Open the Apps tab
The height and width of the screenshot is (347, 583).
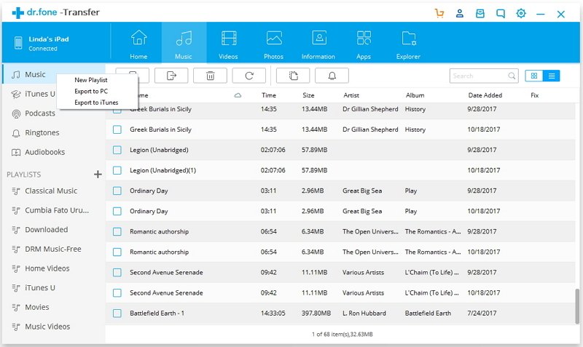click(x=364, y=44)
